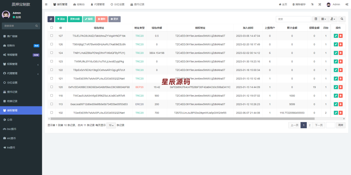Image resolution: width=351 pixels, height=175 pixels.
Task: Open the 结算记录 sidebar item
Action: point(21,101)
